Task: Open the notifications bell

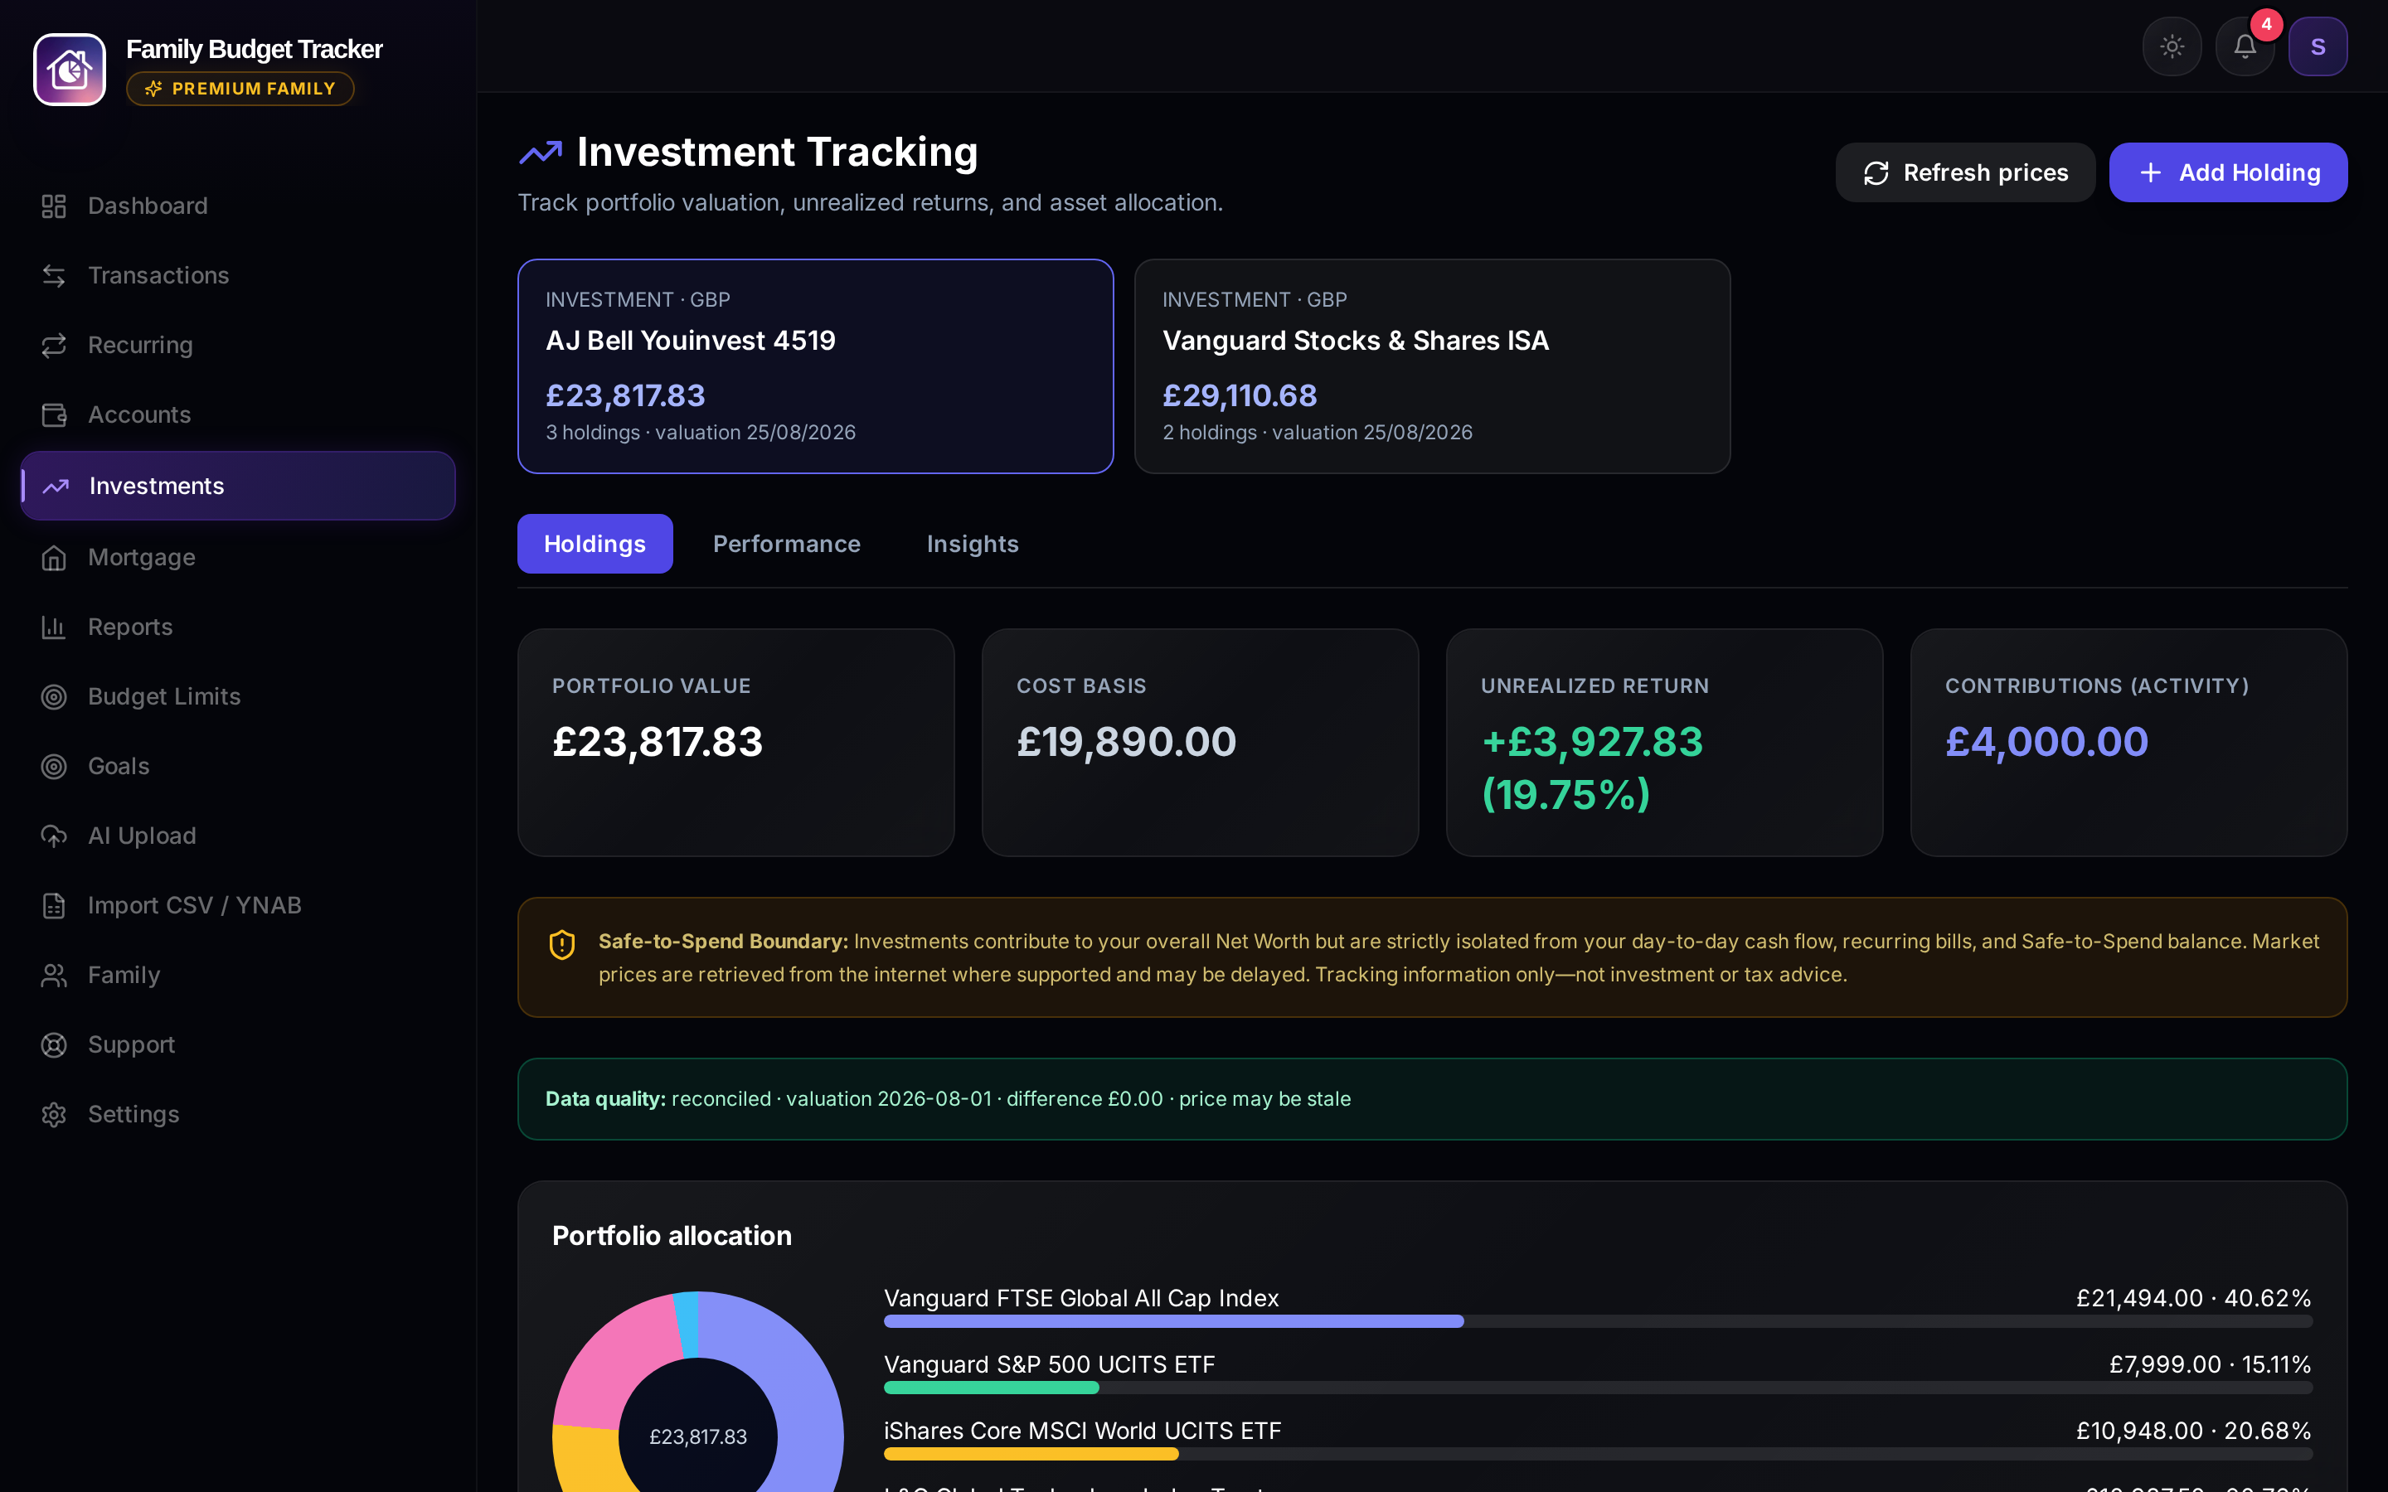Action: coord(2245,46)
